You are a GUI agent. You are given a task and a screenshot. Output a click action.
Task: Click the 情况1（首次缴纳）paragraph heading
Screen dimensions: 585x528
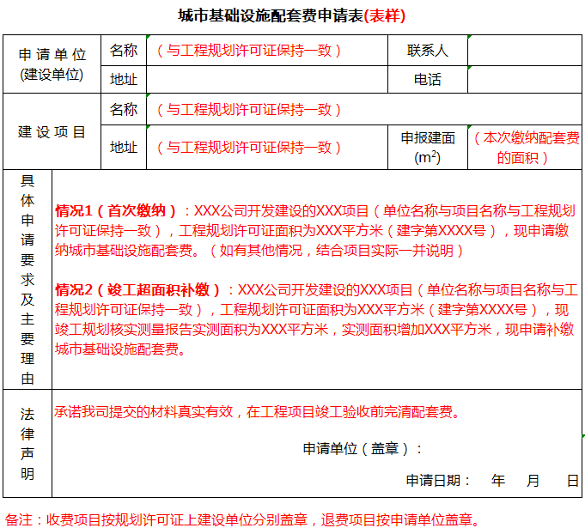117,210
